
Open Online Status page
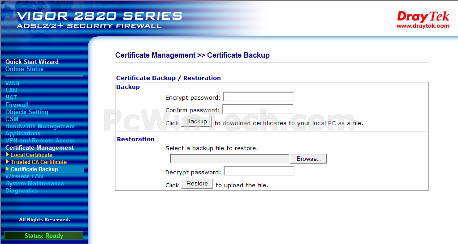click(24, 69)
